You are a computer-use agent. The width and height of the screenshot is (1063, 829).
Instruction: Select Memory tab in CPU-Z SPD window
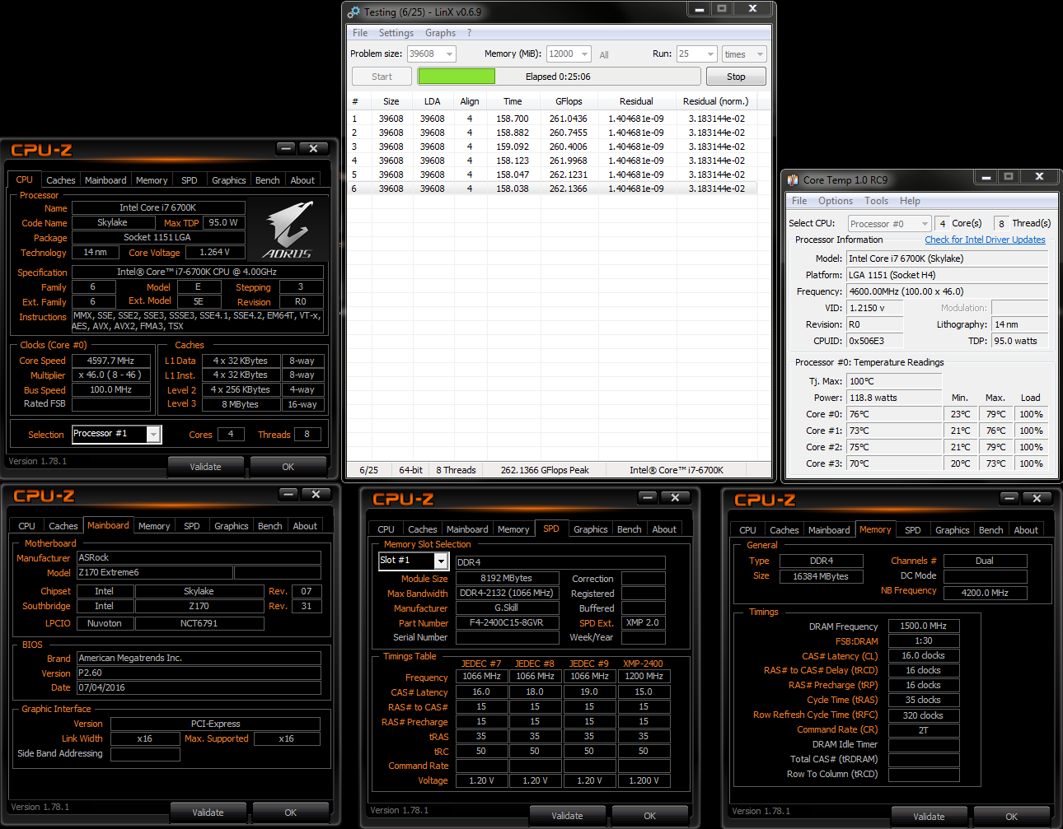[513, 529]
